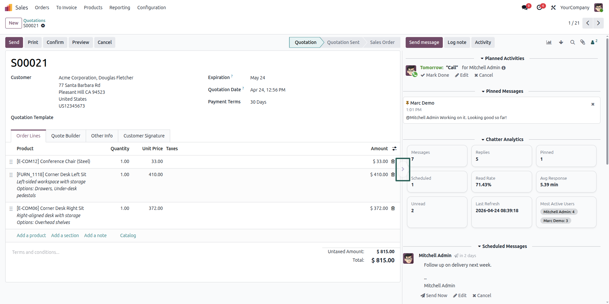Image resolution: width=609 pixels, height=304 pixels.
Task: Click the debug tools wrench icon
Action: pos(553,8)
